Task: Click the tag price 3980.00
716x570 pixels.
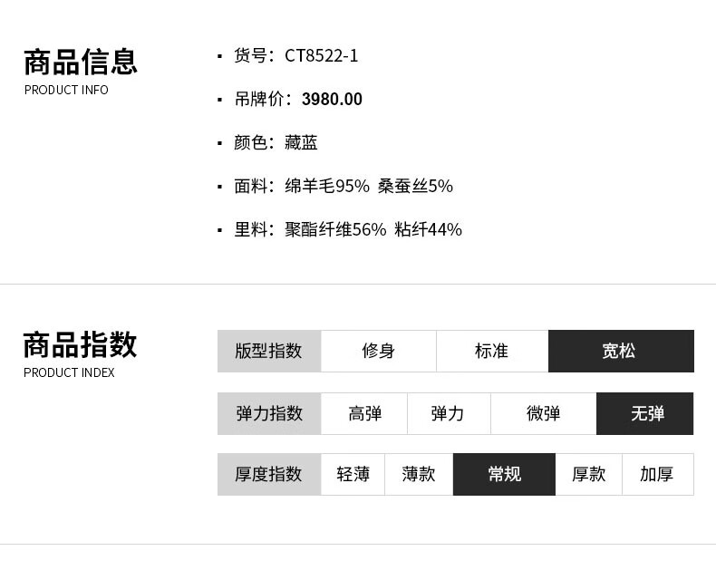Action: click(332, 99)
